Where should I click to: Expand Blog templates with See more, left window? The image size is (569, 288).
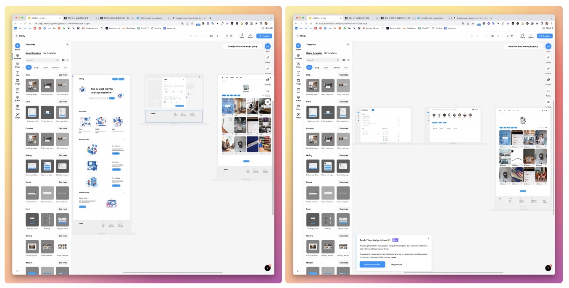[x=63, y=75]
